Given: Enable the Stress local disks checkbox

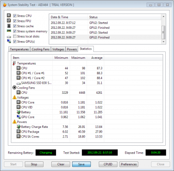Looking at the screenshot, I should 15,36.
